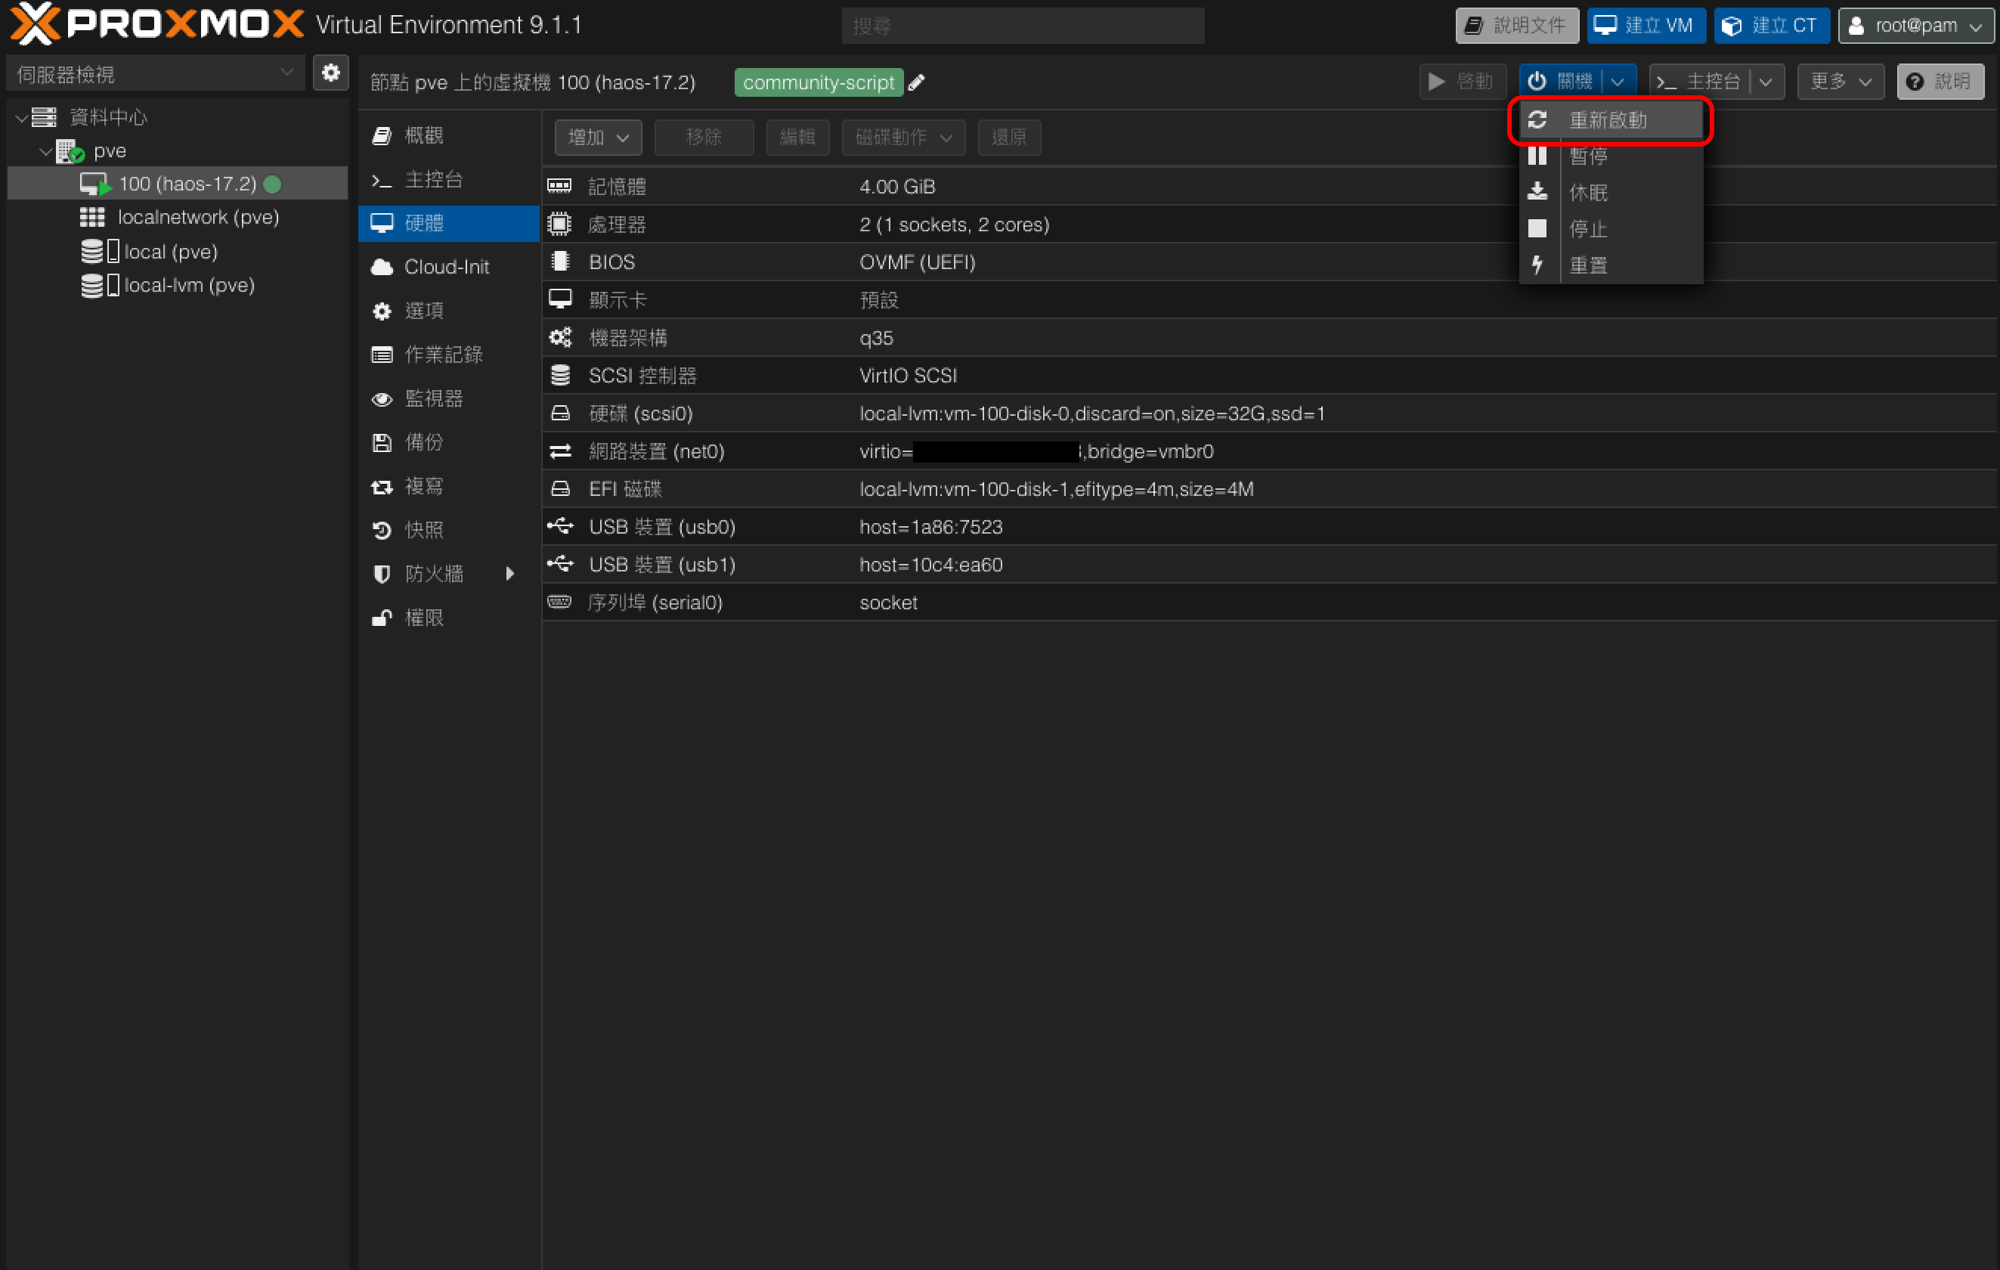Open 主控台 console dropdown arrow
Viewport: 2000px width, 1270px height.
(x=1766, y=82)
